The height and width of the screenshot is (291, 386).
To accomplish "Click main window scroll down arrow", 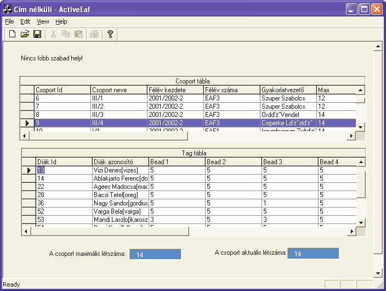I will [x=378, y=273].
